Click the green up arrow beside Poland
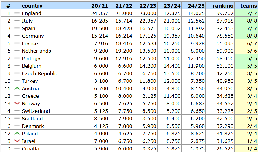Viewport: 258px width, 153px height. [17, 133]
